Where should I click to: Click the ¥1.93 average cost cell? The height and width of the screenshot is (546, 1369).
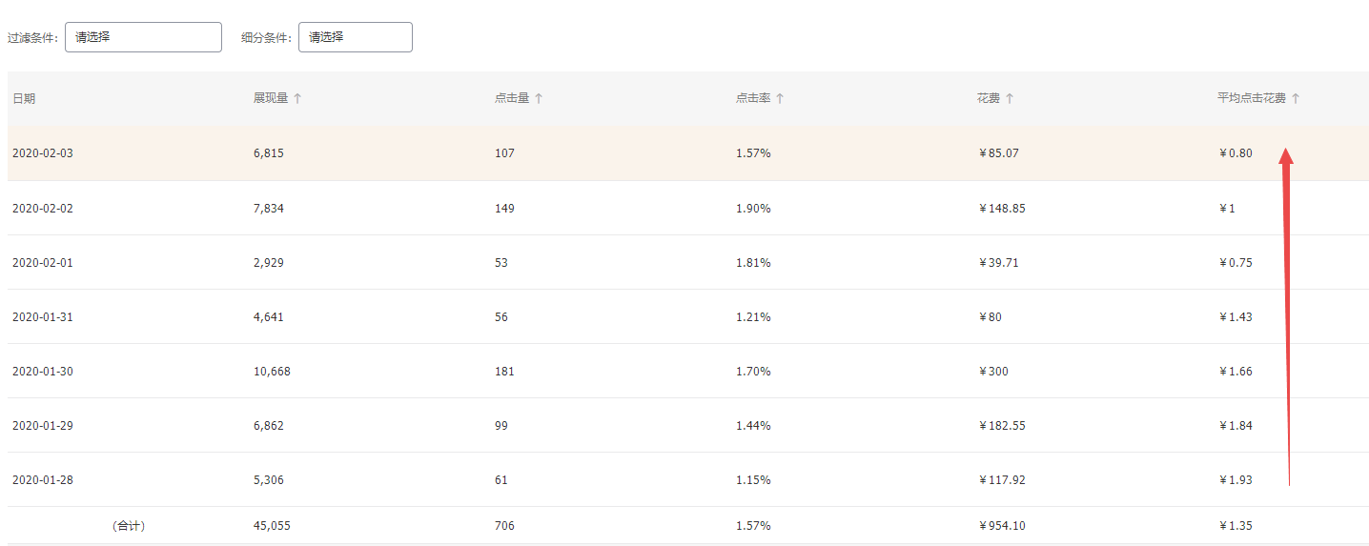[x=1236, y=480]
